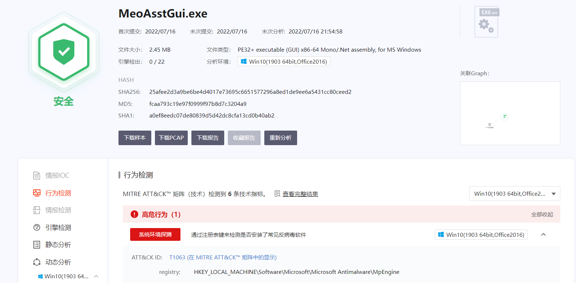
Task: Open 查看完整结果 link
Action: pyautogui.click(x=300, y=194)
